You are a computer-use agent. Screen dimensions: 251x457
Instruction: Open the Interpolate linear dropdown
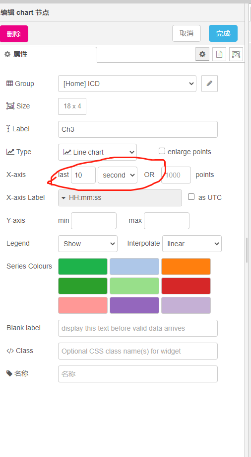(192, 244)
